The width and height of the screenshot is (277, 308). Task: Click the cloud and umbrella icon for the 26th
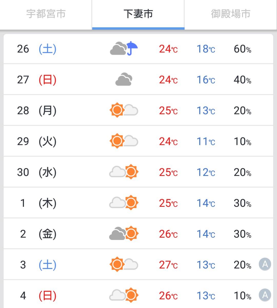point(124,49)
